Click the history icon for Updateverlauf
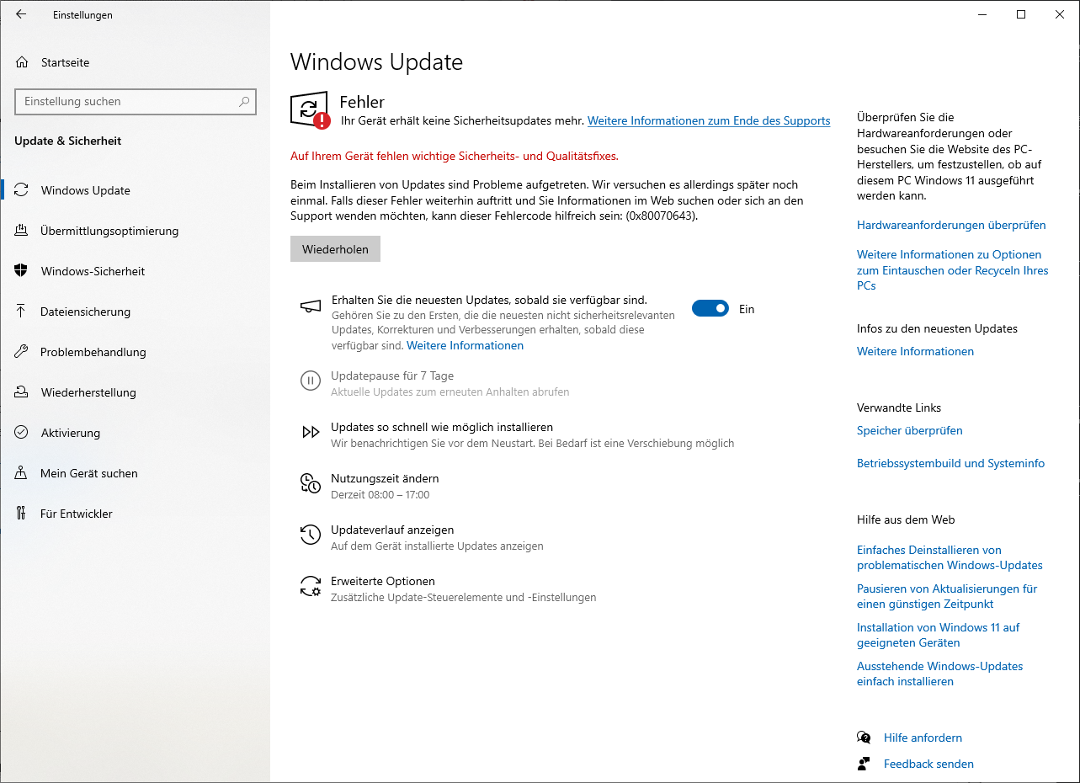The height and width of the screenshot is (783, 1080). tap(311, 535)
